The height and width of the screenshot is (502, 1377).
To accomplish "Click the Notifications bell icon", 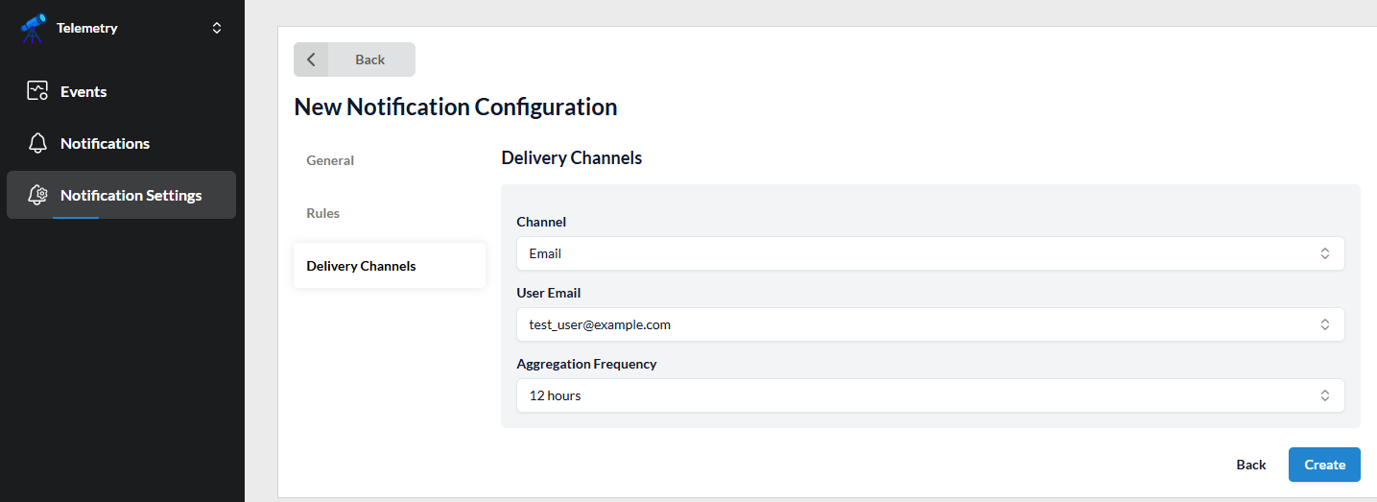I will 37,144.
